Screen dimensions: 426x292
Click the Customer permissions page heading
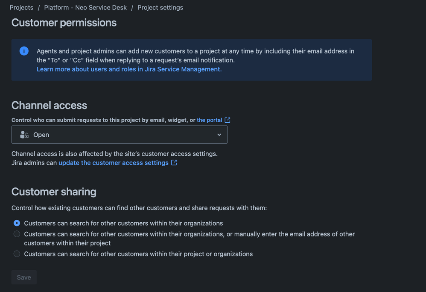64,23
